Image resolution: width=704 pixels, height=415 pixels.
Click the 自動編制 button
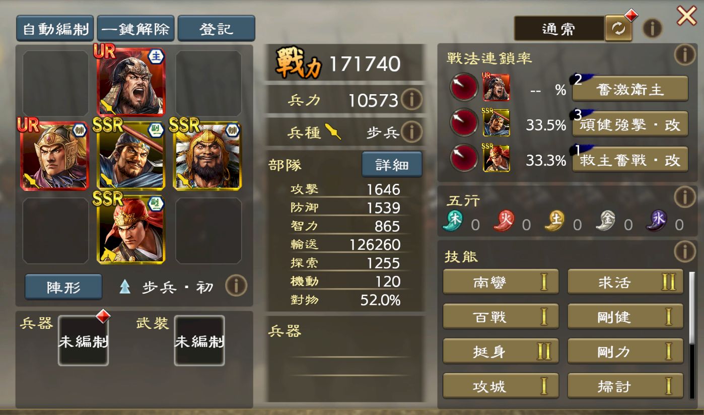point(55,28)
